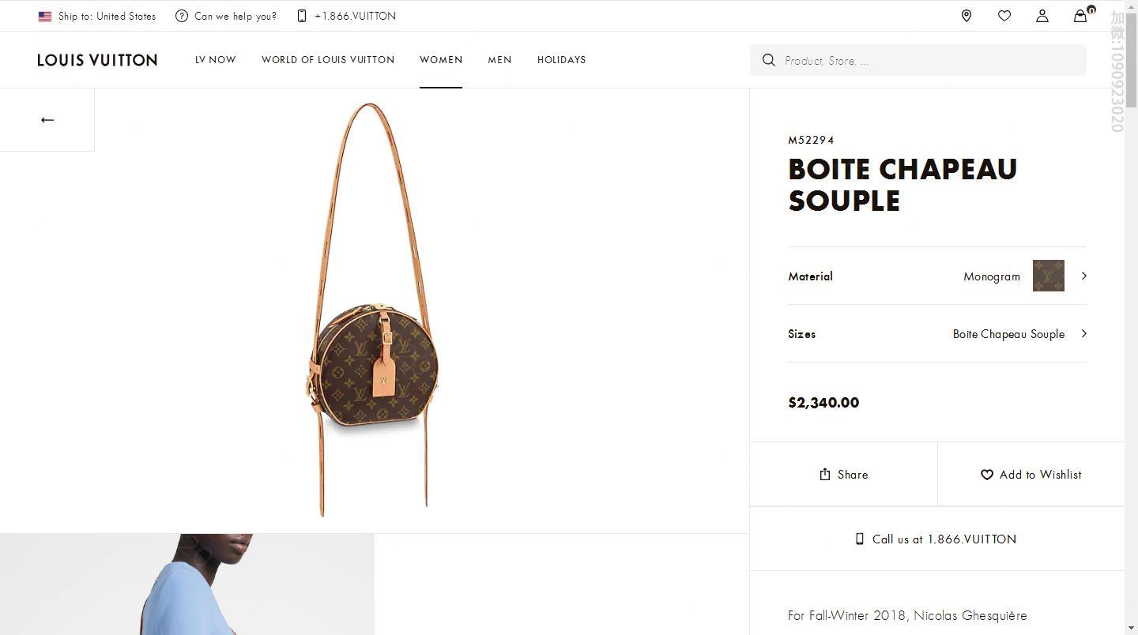
Task: Click the Share button
Action: pyautogui.click(x=843, y=475)
